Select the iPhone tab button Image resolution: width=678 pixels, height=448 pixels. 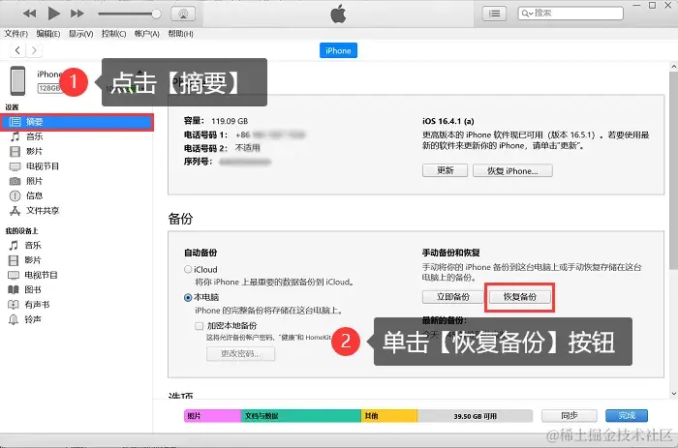(338, 50)
